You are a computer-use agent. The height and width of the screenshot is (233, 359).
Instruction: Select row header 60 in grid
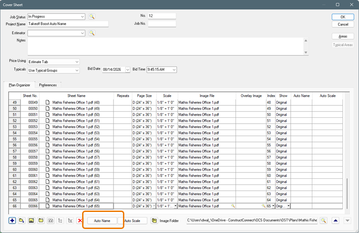pyautogui.click(x=15, y=169)
